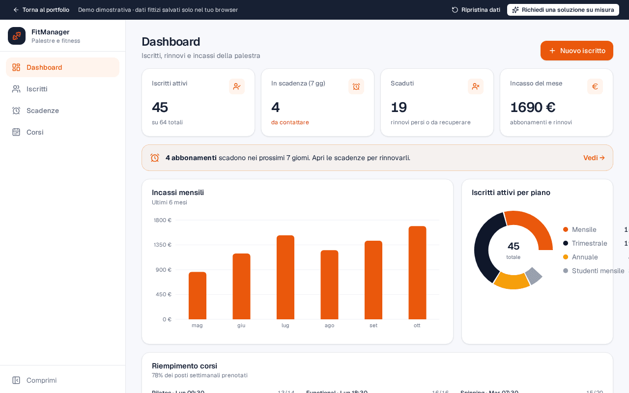
Task: Click the Scaduti user-x card icon
Action: click(x=476, y=86)
